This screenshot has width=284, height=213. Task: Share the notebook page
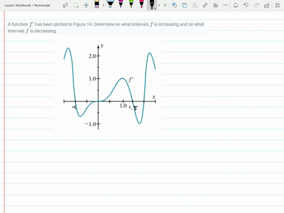[267, 5]
